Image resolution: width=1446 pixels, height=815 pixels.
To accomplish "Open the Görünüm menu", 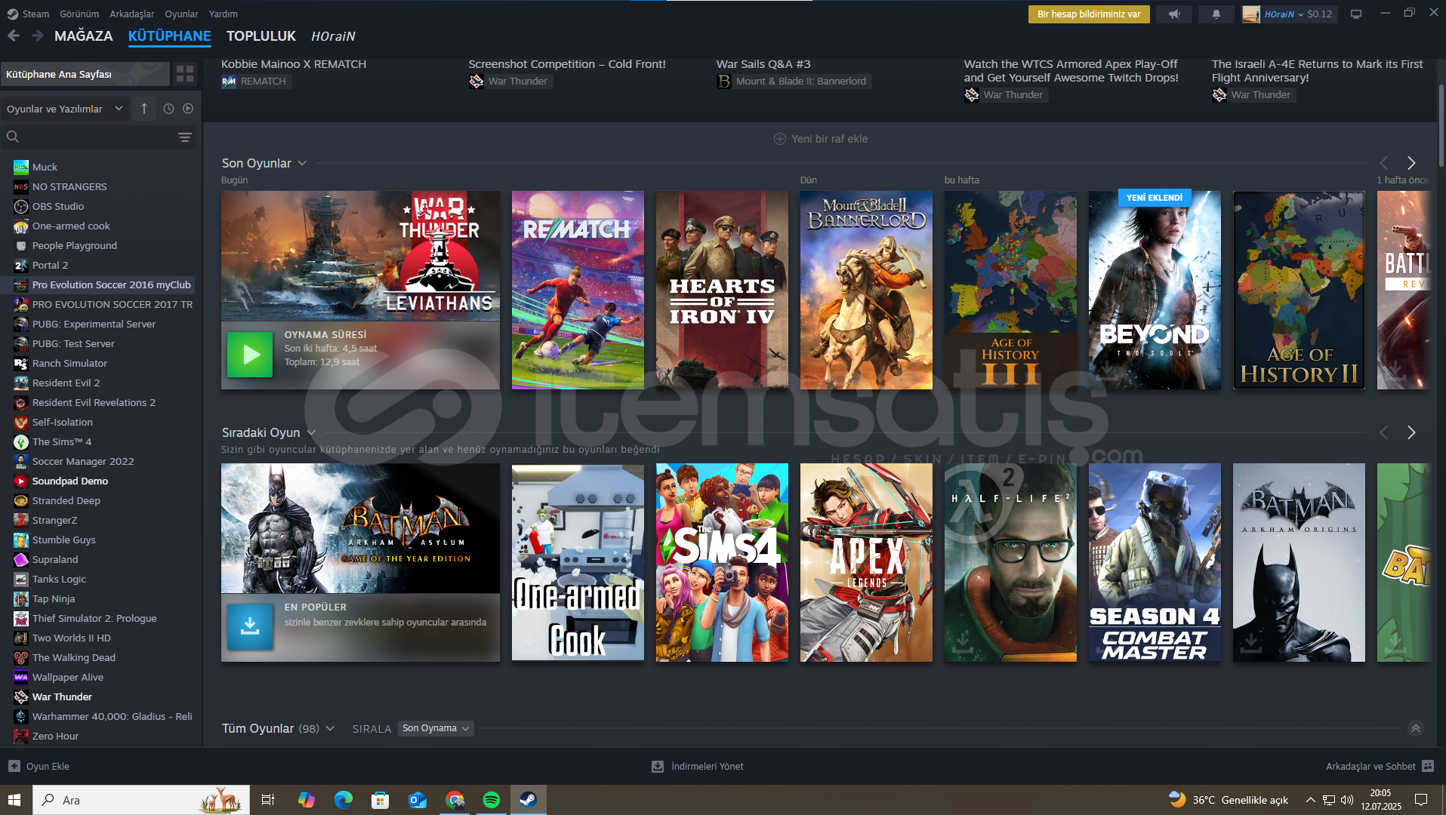I will point(79,14).
